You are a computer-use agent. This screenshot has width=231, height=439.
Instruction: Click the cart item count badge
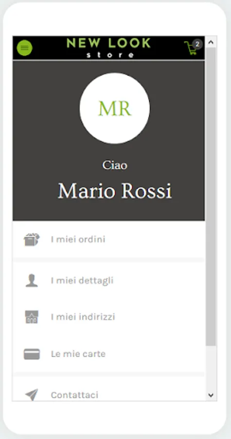coord(197,44)
